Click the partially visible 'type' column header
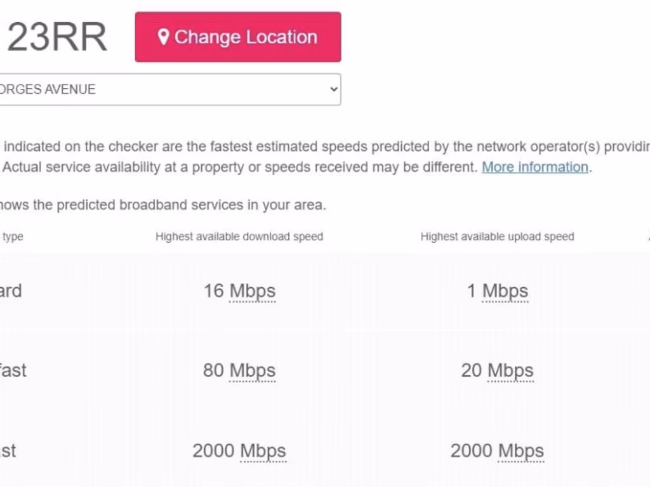This screenshot has width=650, height=487. point(13,237)
